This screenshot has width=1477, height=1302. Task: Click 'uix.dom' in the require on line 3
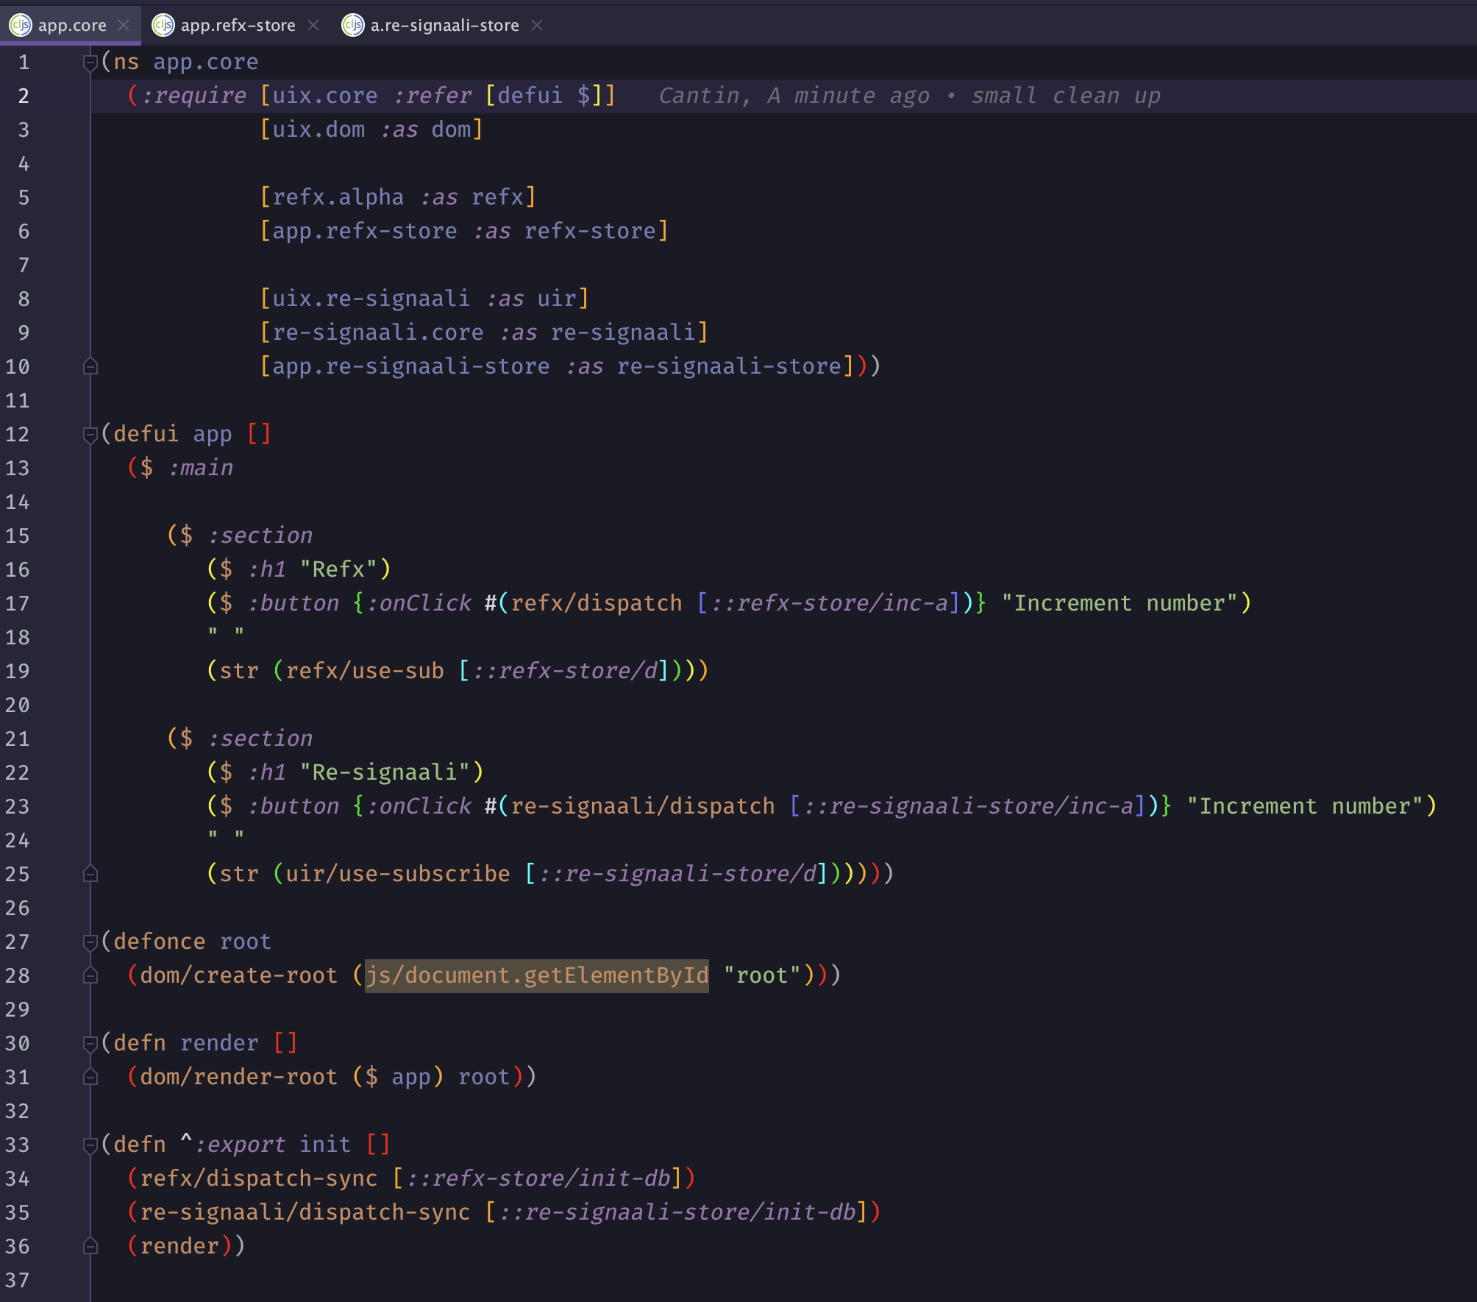point(318,129)
